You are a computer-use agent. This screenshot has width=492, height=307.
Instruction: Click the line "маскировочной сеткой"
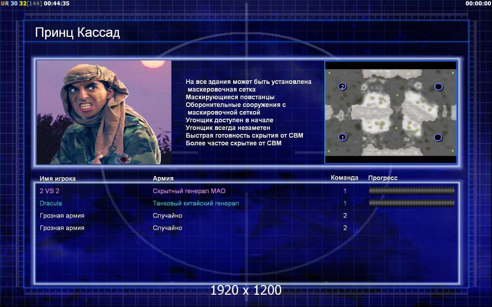tap(224, 113)
